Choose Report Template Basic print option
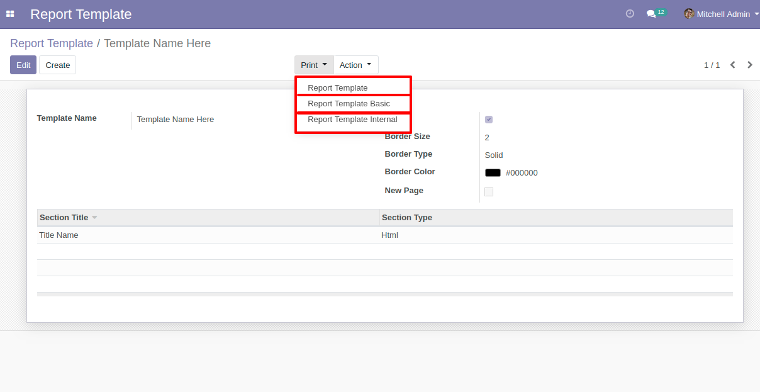 [x=349, y=104]
